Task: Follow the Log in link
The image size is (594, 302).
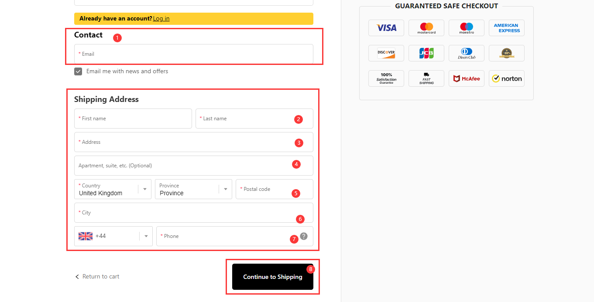Action: (x=161, y=19)
